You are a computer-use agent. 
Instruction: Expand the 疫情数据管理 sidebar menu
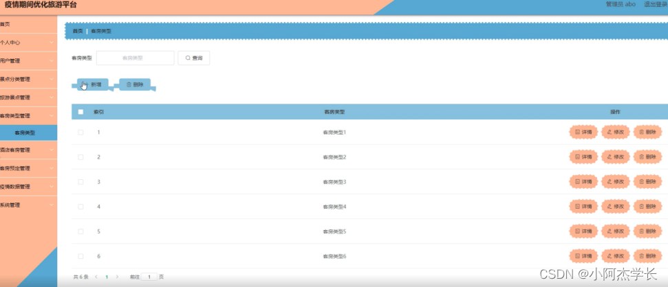point(28,187)
